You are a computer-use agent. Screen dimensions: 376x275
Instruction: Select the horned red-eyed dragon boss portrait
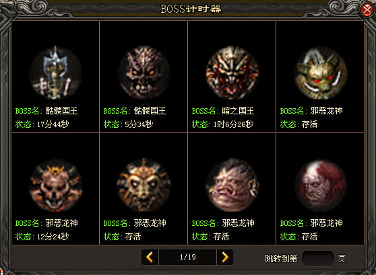coord(321,73)
